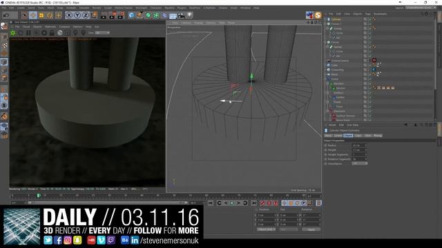This screenshot has width=442, height=248.
Task: Select the OctaneCamera object row
Action: coord(340,61)
